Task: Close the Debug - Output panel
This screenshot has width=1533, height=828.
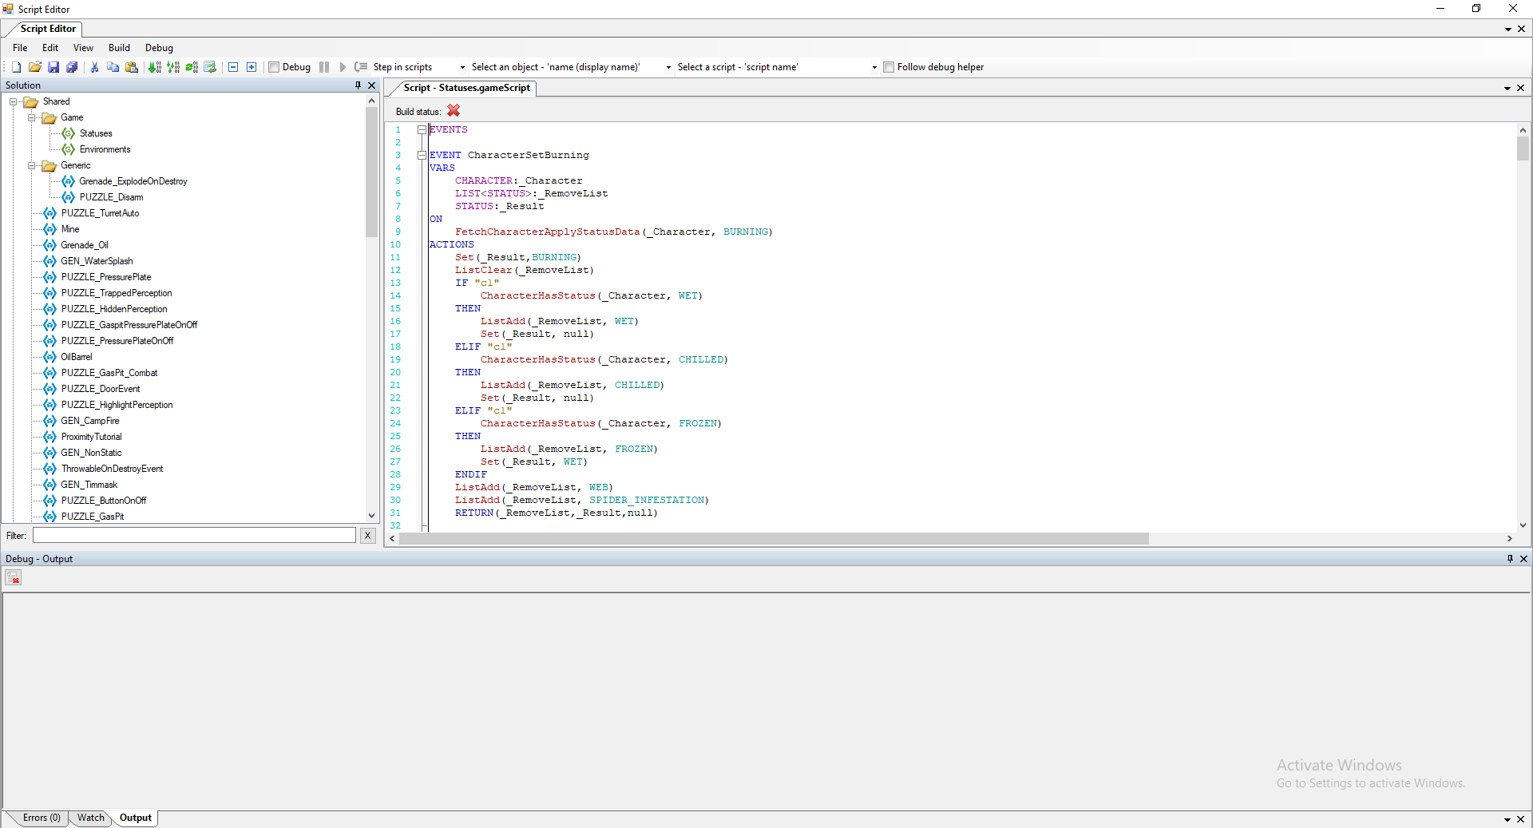Action: pyautogui.click(x=1523, y=559)
